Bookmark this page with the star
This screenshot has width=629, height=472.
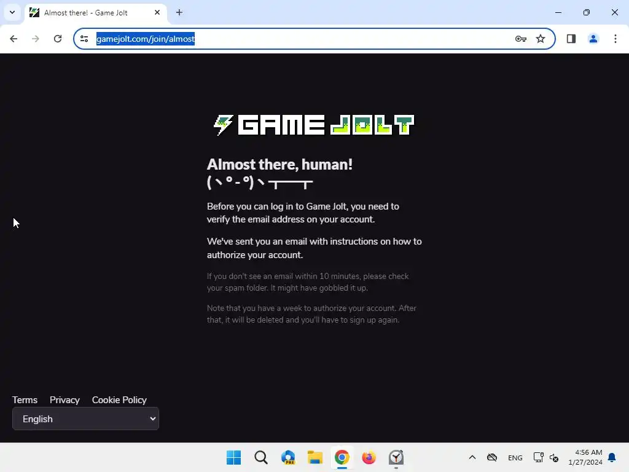[x=541, y=39]
